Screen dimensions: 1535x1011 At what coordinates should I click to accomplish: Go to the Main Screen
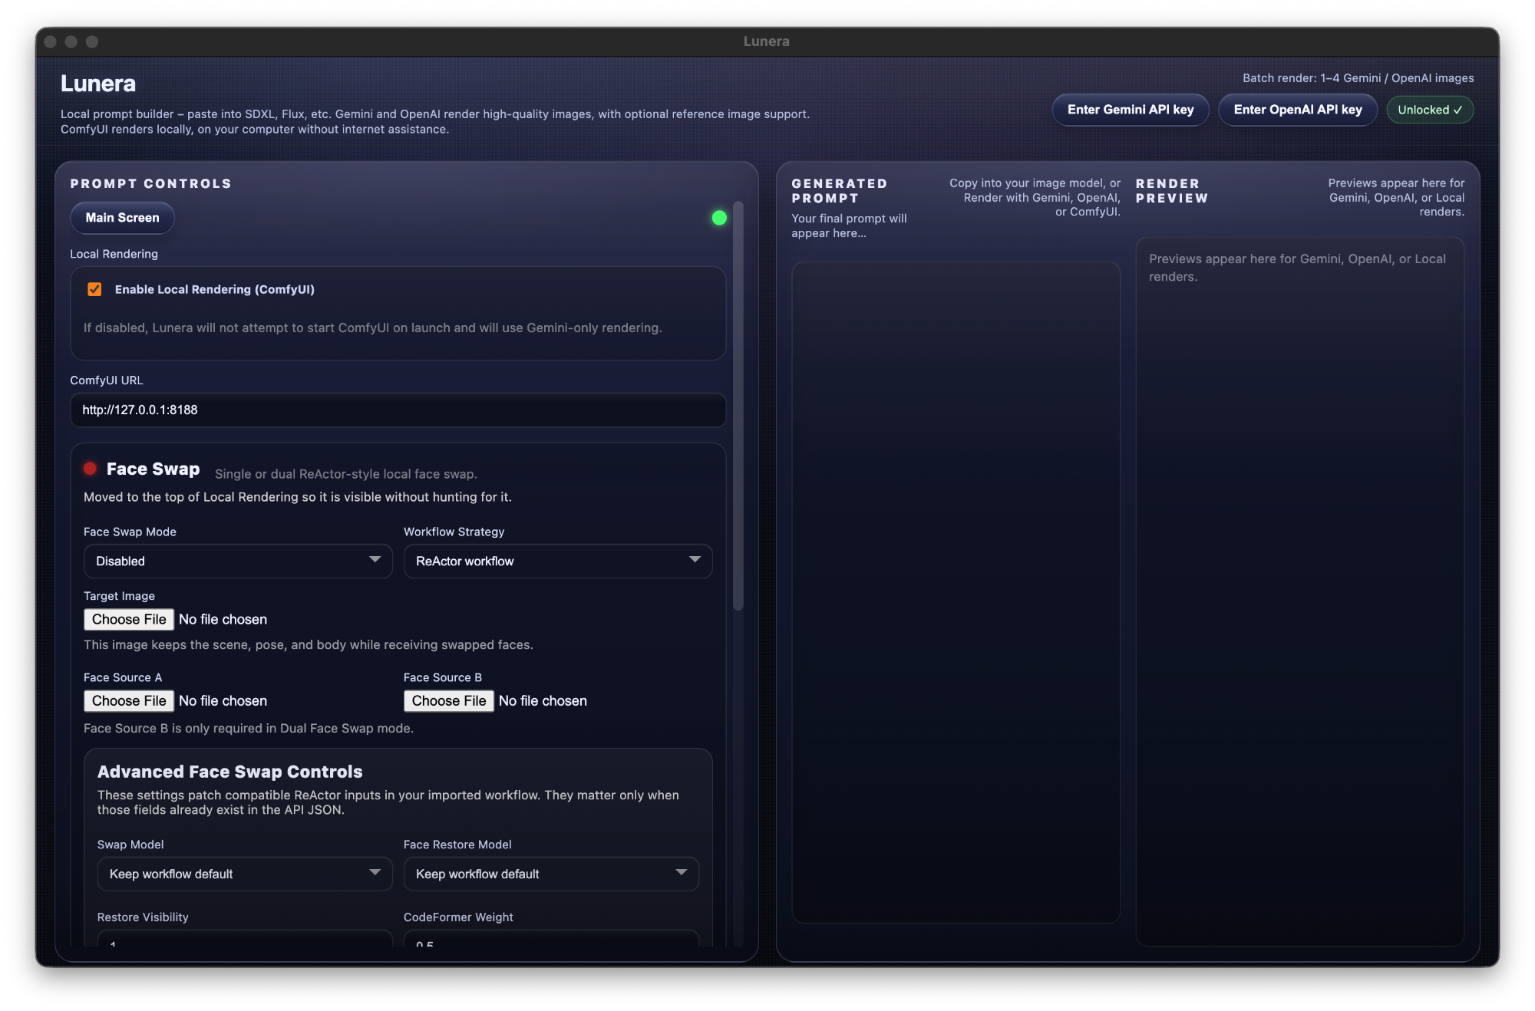122,218
